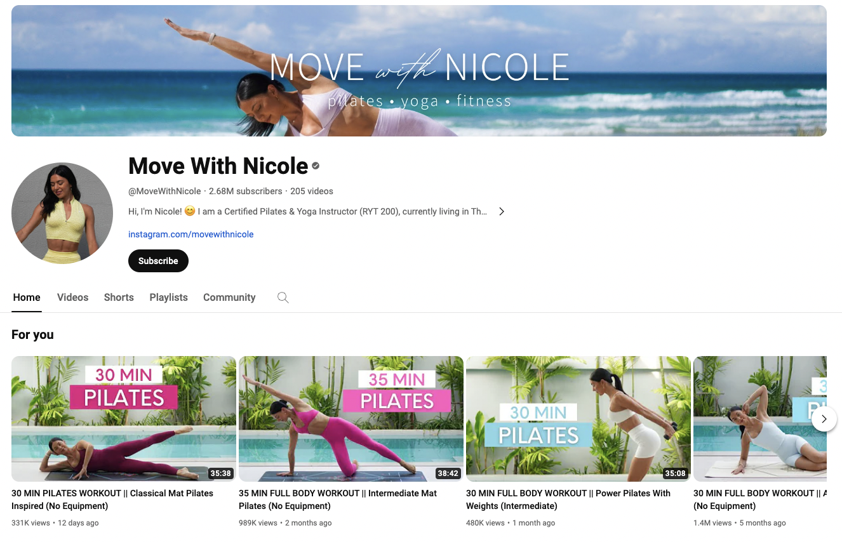Open the rightmost partially visible workout thumbnail

point(768,419)
